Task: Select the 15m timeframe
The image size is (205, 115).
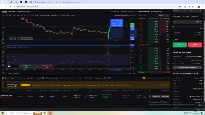Action: 14,16
